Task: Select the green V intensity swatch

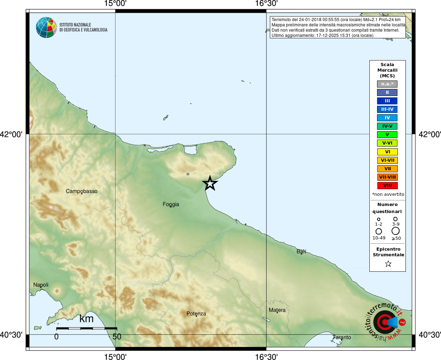Action: click(x=387, y=135)
